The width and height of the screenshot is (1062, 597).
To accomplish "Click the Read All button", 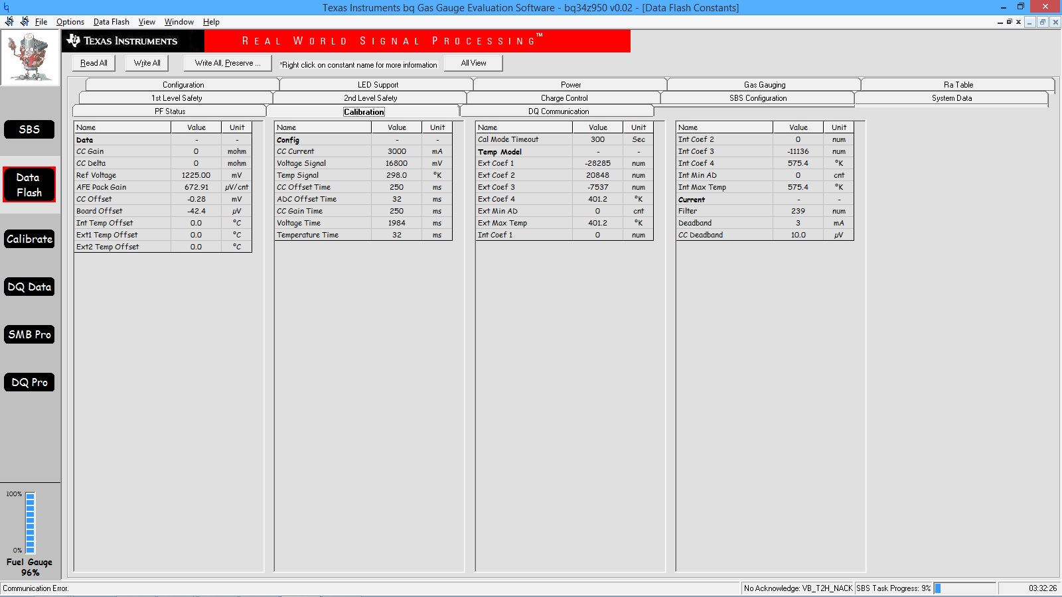I will tap(94, 63).
